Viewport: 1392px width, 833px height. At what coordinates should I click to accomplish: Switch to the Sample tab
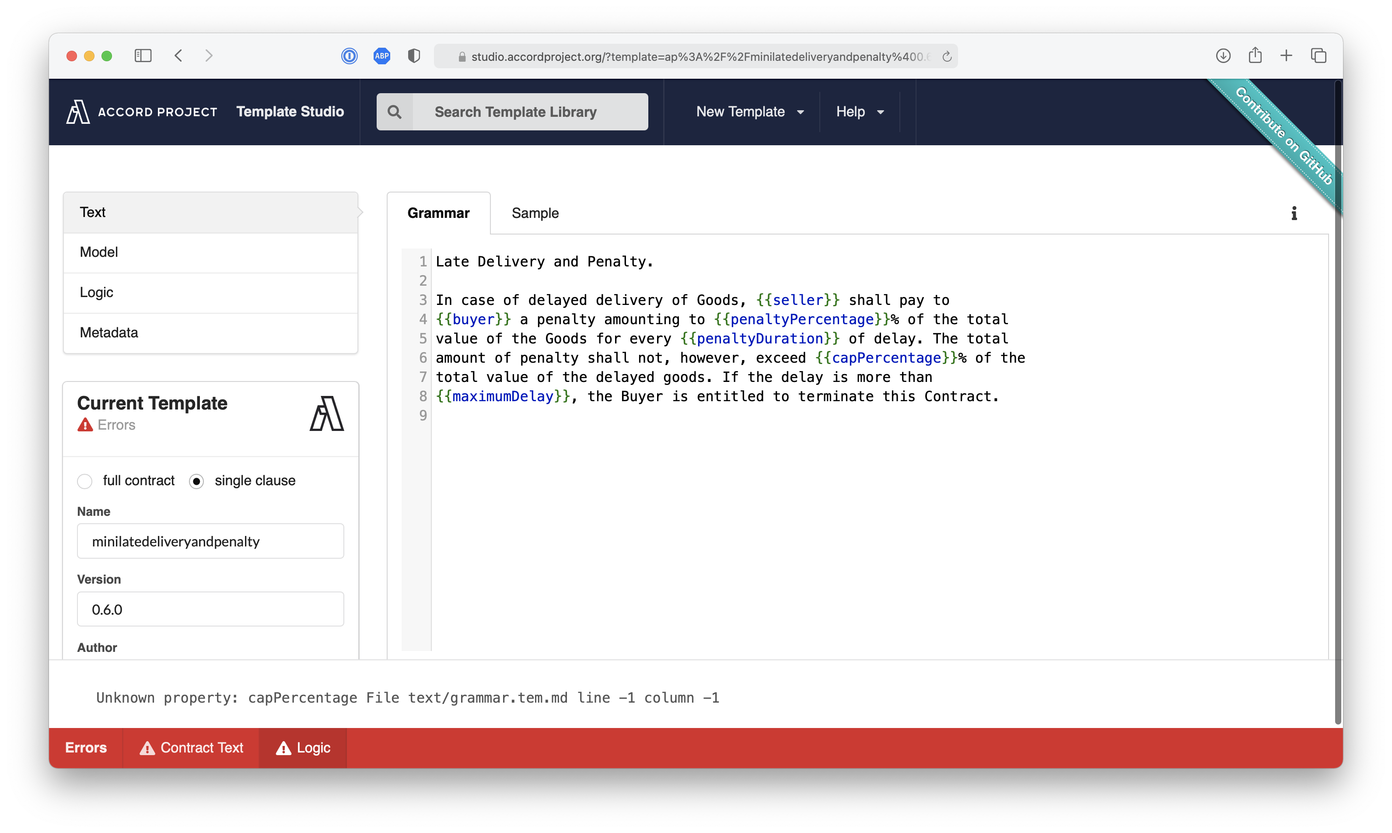(535, 213)
